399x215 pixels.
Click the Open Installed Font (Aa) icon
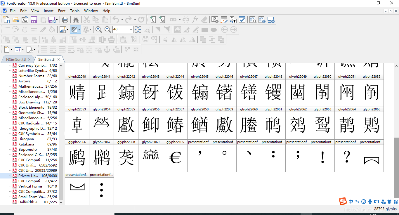25,20
